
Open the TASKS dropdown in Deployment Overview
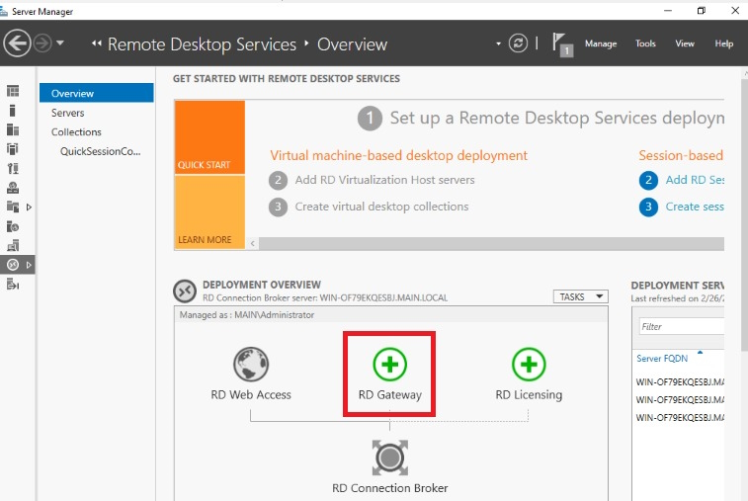tap(580, 296)
